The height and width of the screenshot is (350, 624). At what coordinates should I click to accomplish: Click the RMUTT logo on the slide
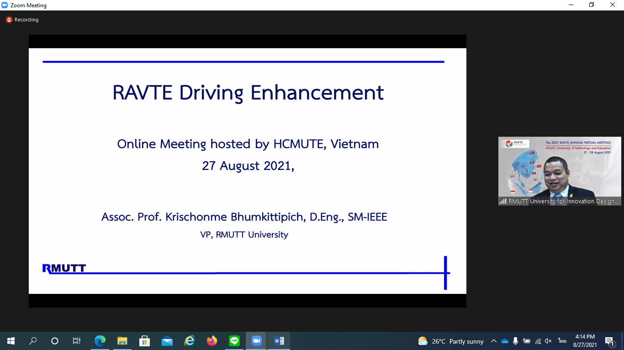pyautogui.click(x=64, y=268)
